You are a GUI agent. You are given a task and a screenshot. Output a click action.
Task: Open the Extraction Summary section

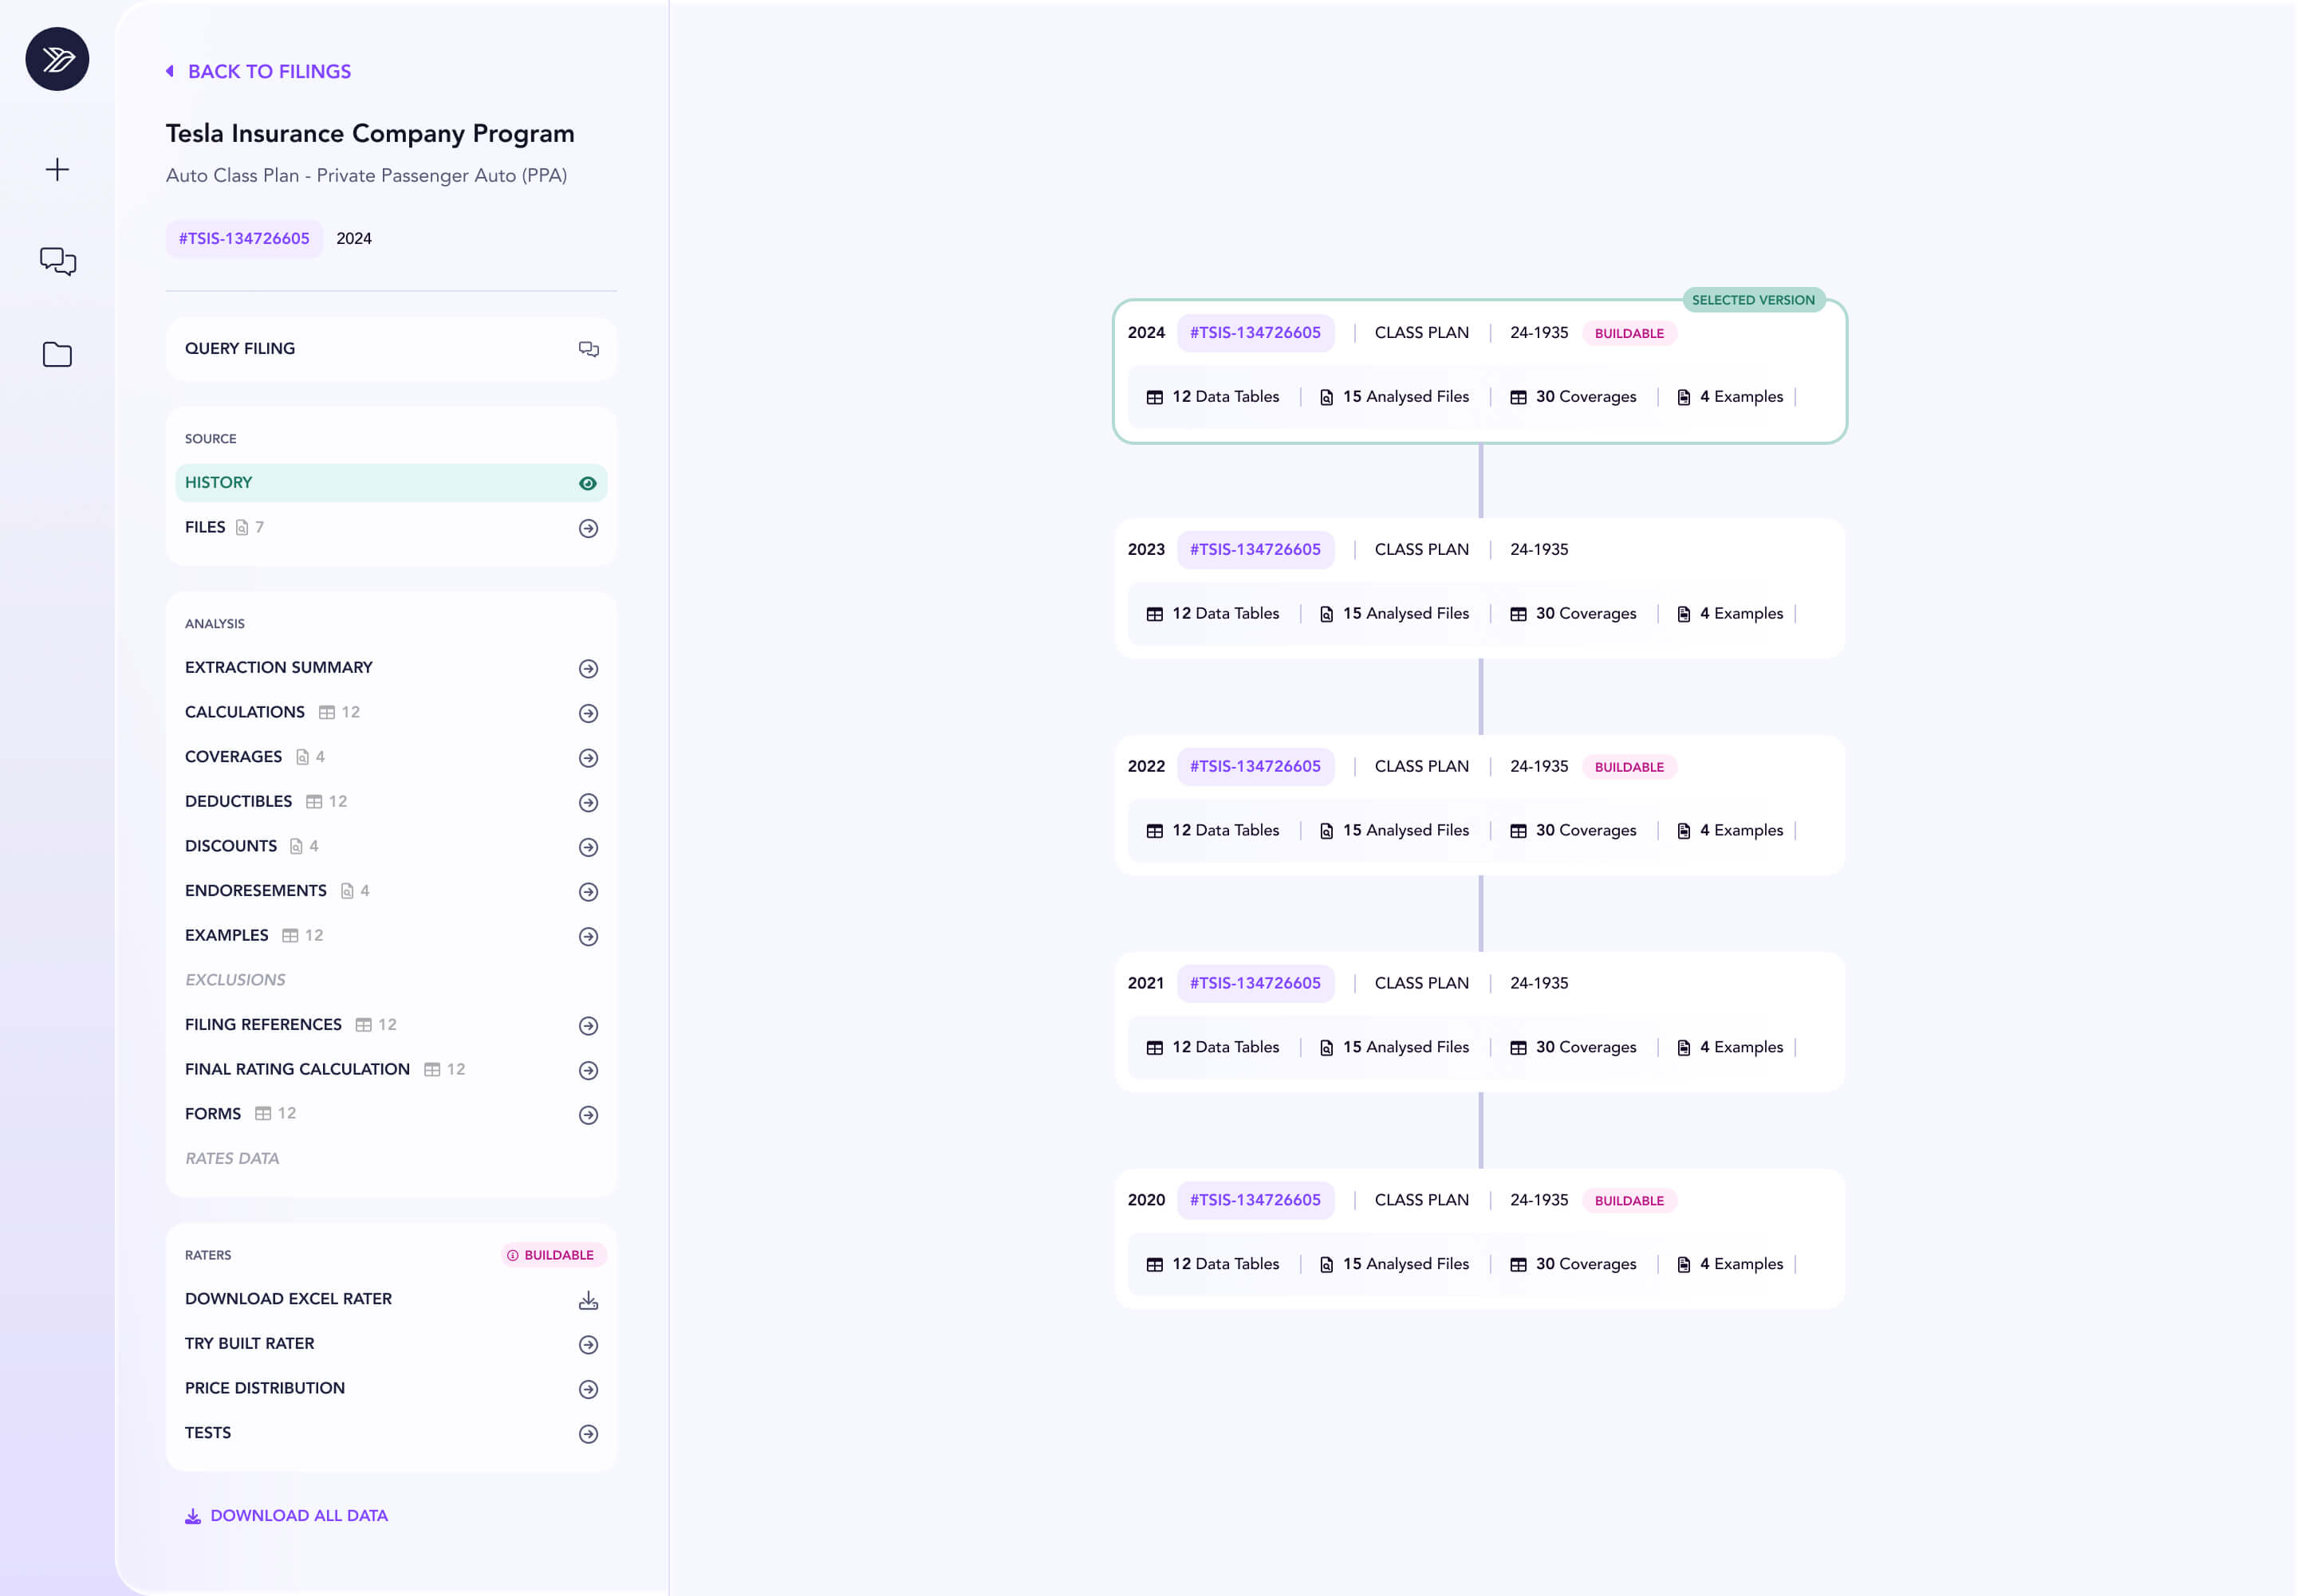tap(279, 667)
